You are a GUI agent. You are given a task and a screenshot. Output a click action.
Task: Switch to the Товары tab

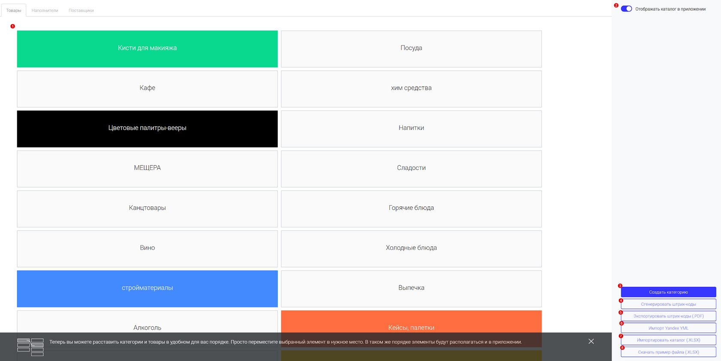tap(14, 10)
